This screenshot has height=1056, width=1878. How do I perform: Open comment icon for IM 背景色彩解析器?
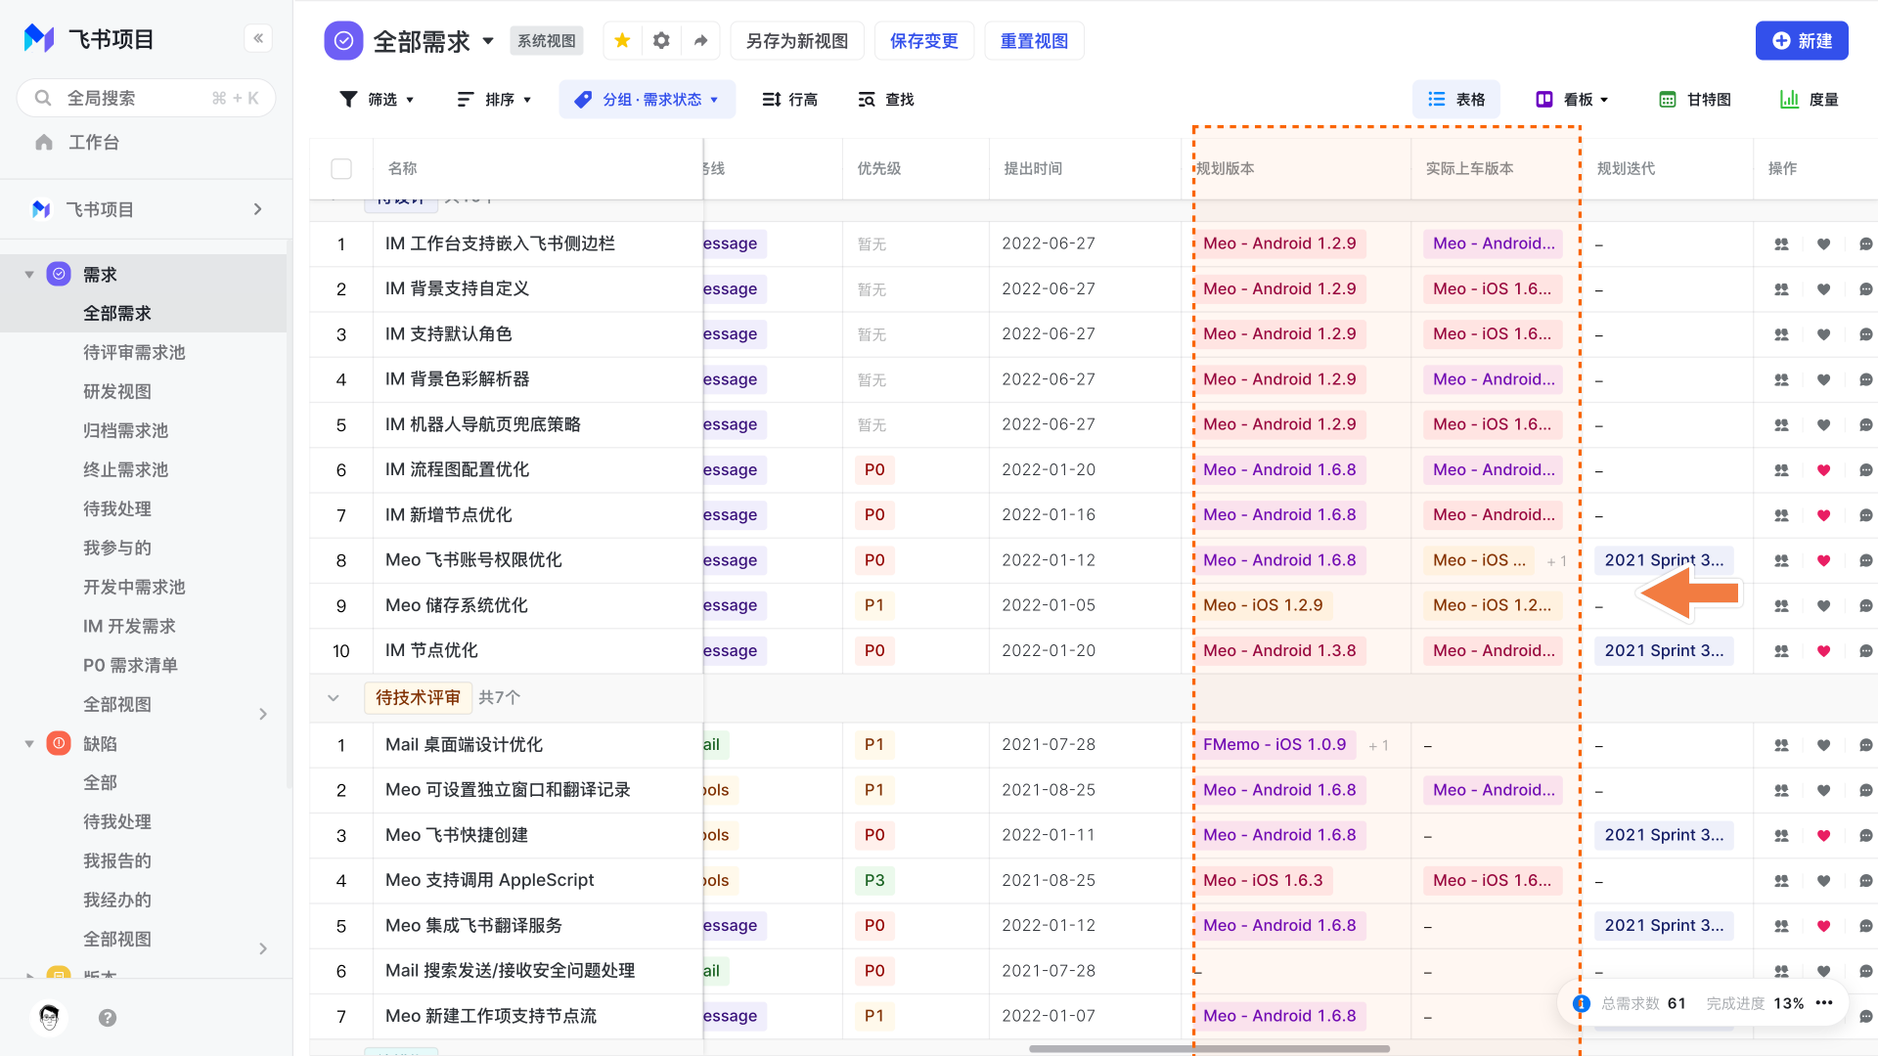[x=1865, y=379]
